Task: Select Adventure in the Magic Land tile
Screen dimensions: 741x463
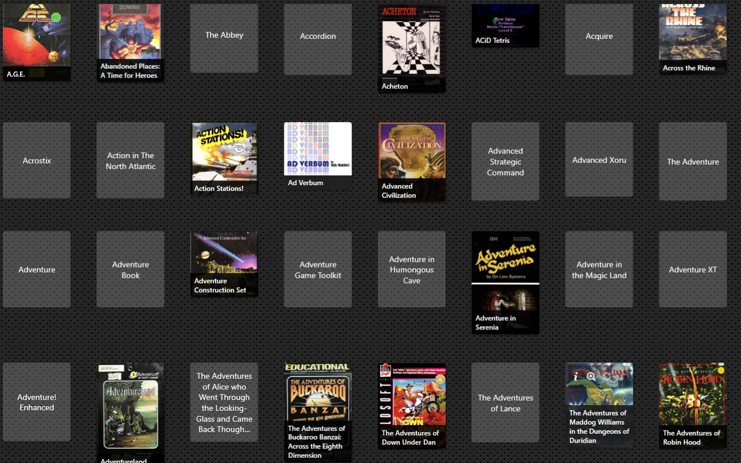Action: (x=599, y=269)
